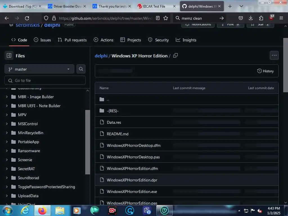Open the Insights tab
The height and width of the screenshot is (216, 288).
point(186,40)
